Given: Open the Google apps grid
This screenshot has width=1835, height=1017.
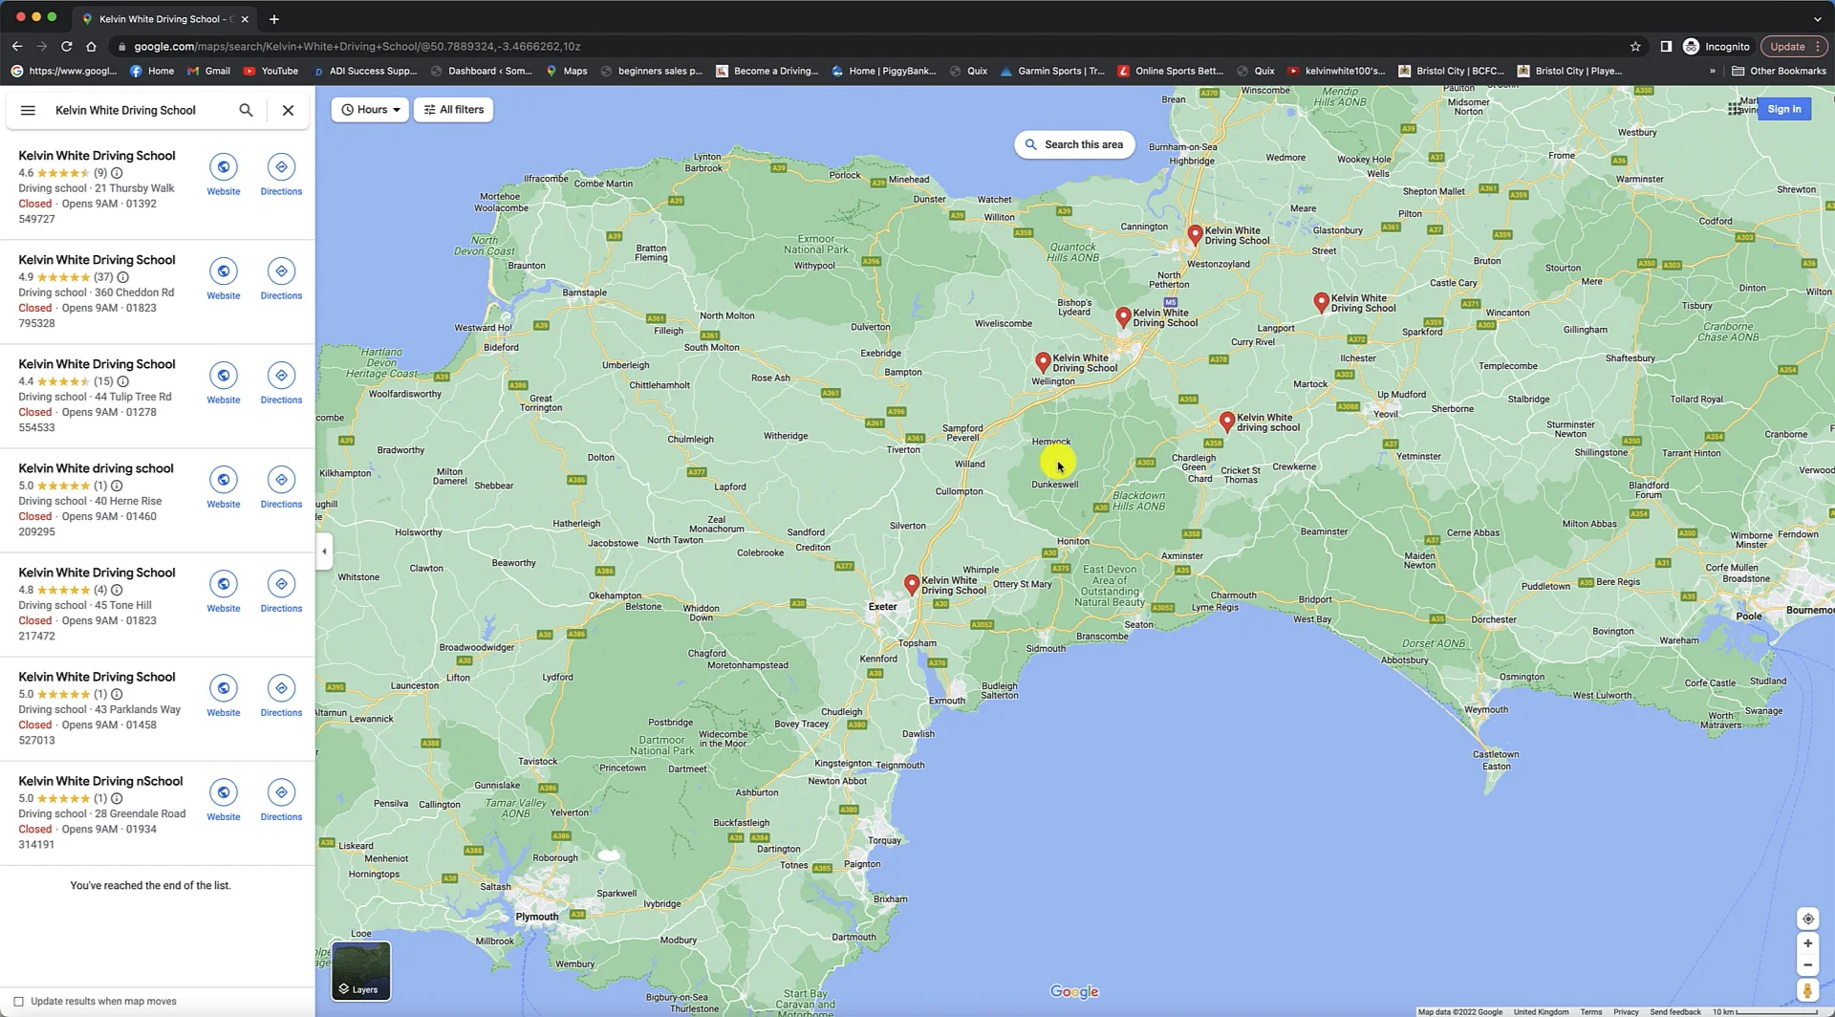Looking at the screenshot, I should click(x=1735, y=109).
